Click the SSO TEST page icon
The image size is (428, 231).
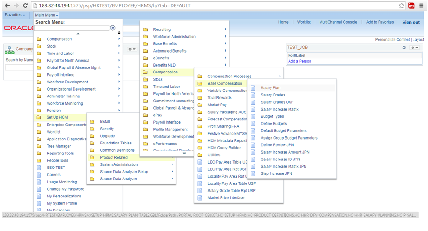click(x=39, y=168)
